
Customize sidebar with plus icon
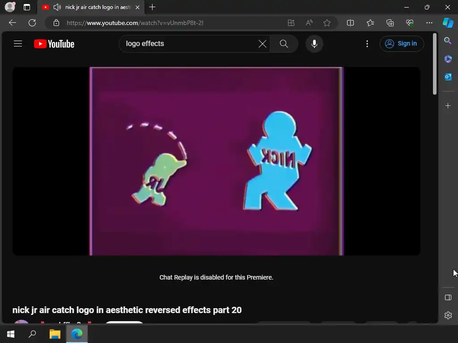448,105
